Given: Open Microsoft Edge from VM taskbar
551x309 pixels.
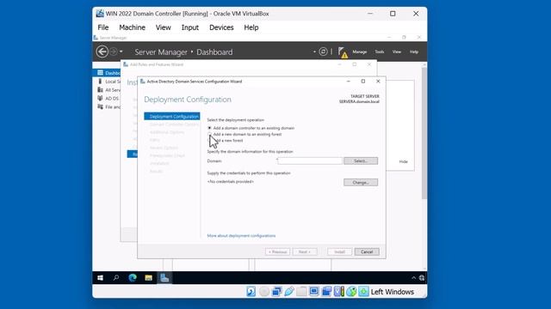Looking at the screenshot, I should (x=133, y=278).
